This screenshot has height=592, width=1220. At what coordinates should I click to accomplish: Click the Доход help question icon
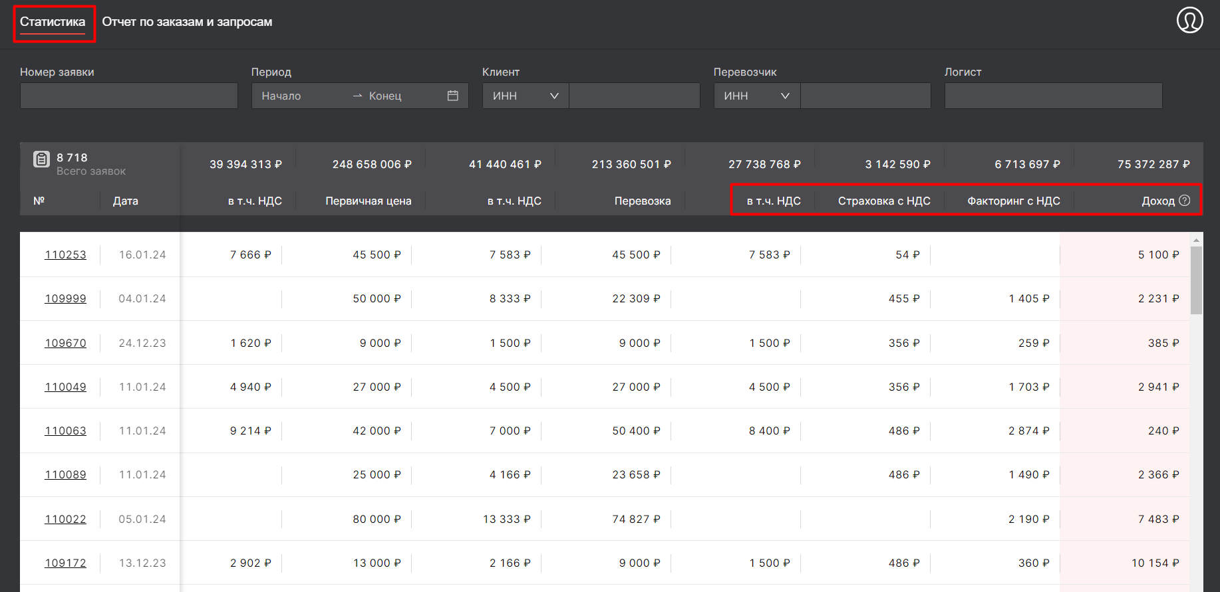pos(1185,201)
